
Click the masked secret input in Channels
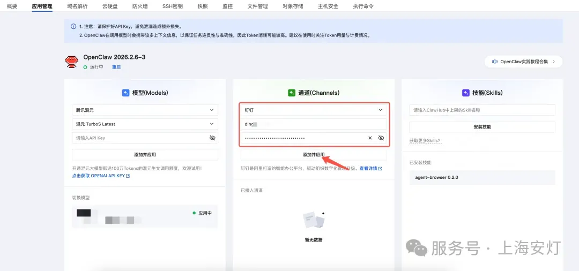(314, 138)
